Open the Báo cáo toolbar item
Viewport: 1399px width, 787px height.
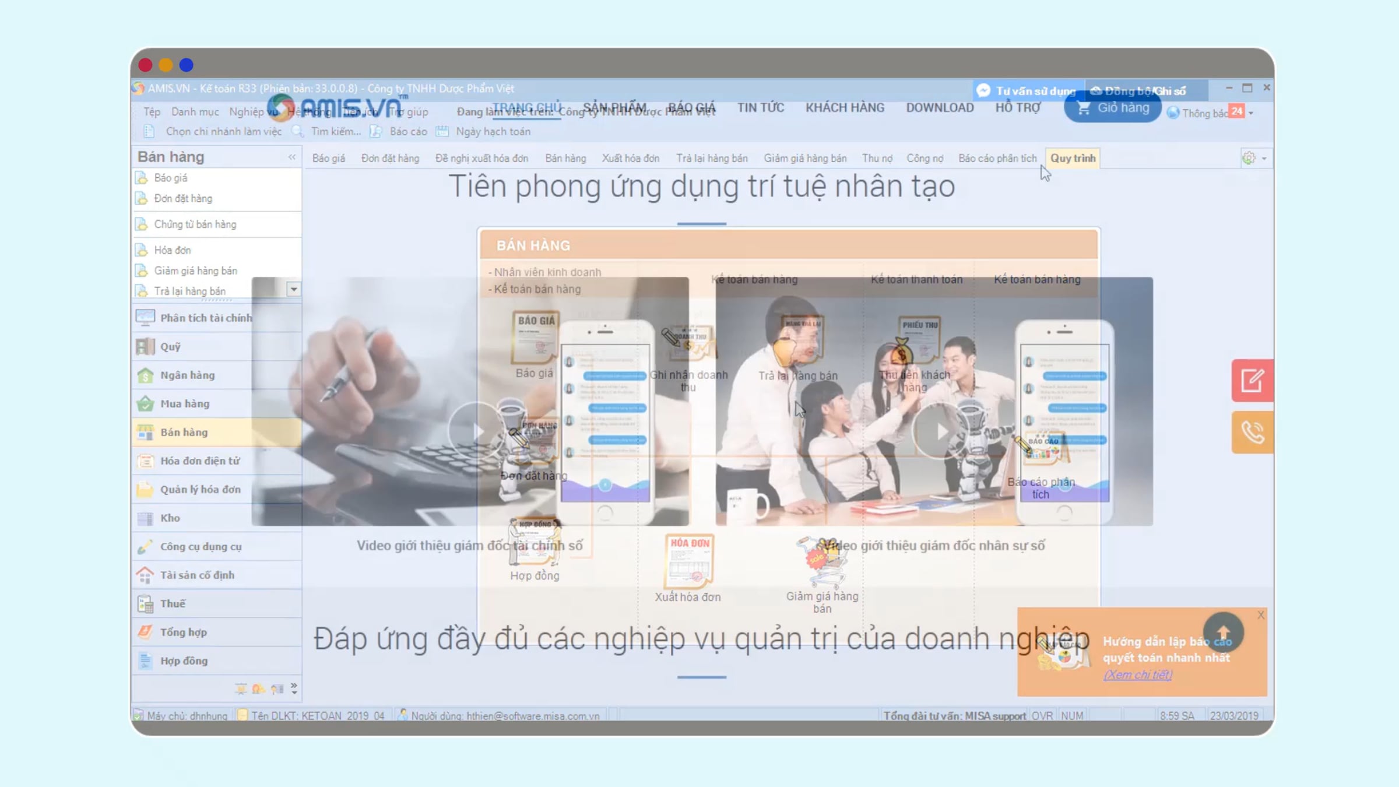399,132
